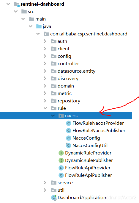
Task: Expand the repository package
Action: click(45, 101)
